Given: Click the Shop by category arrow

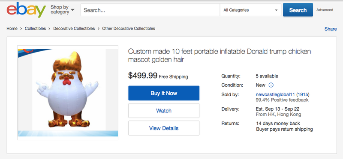Looking at the screenshot, I should click(72, 10).
